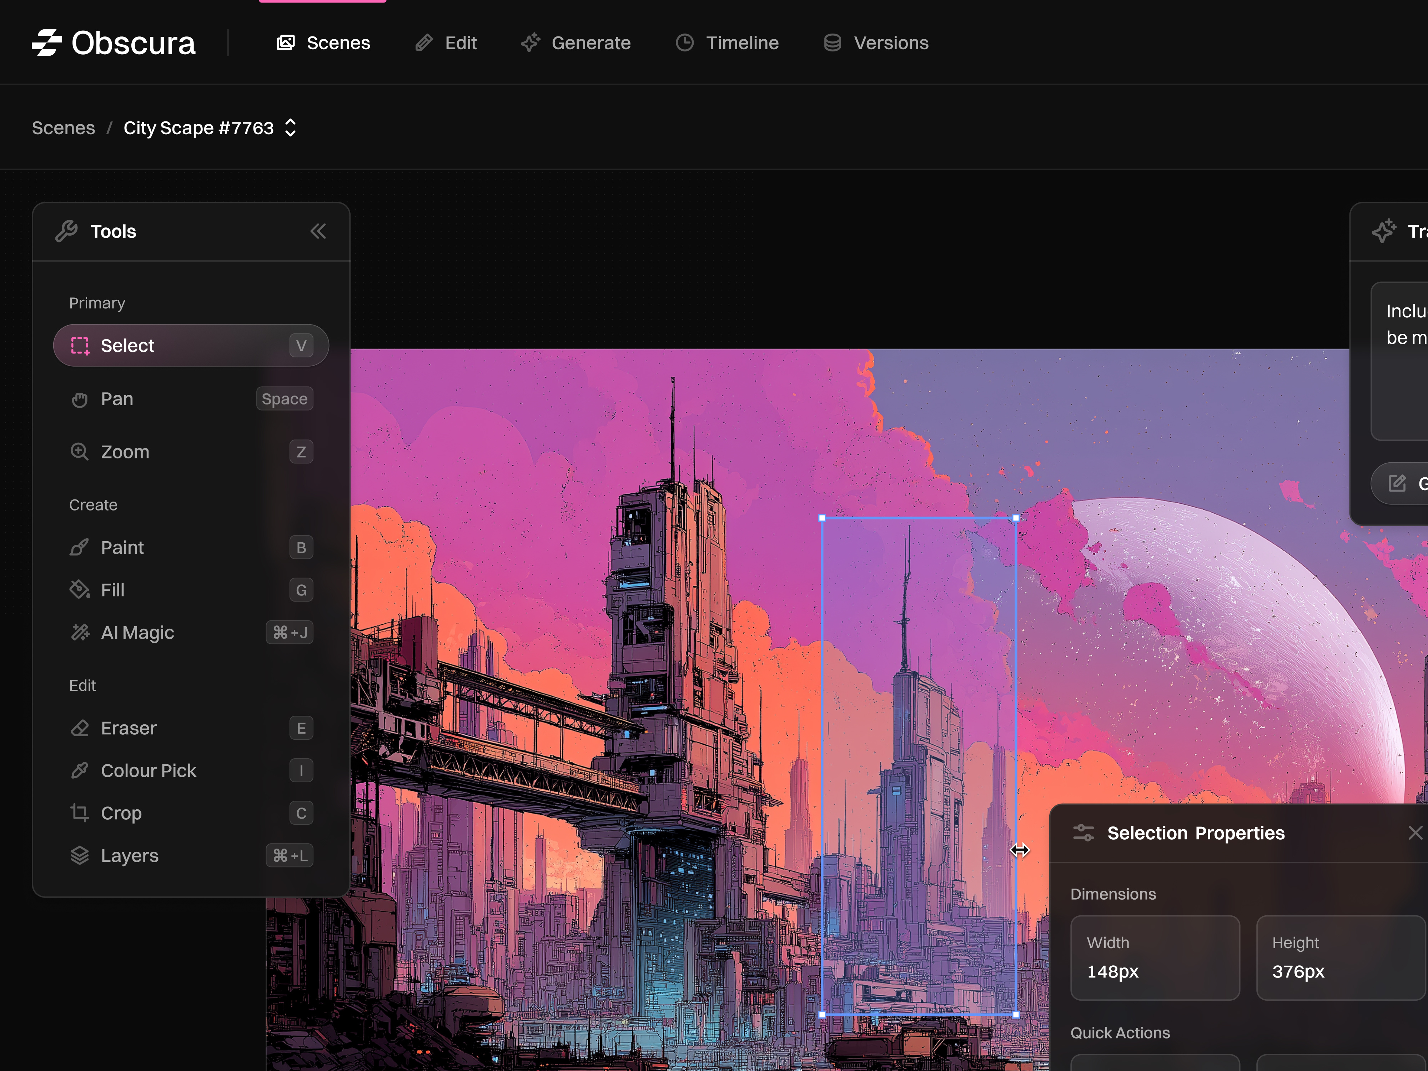Click the C shortcut badge on Crop
Image resolution: width=1428 pixels, height=1071 pixels.
click(301, 813)
